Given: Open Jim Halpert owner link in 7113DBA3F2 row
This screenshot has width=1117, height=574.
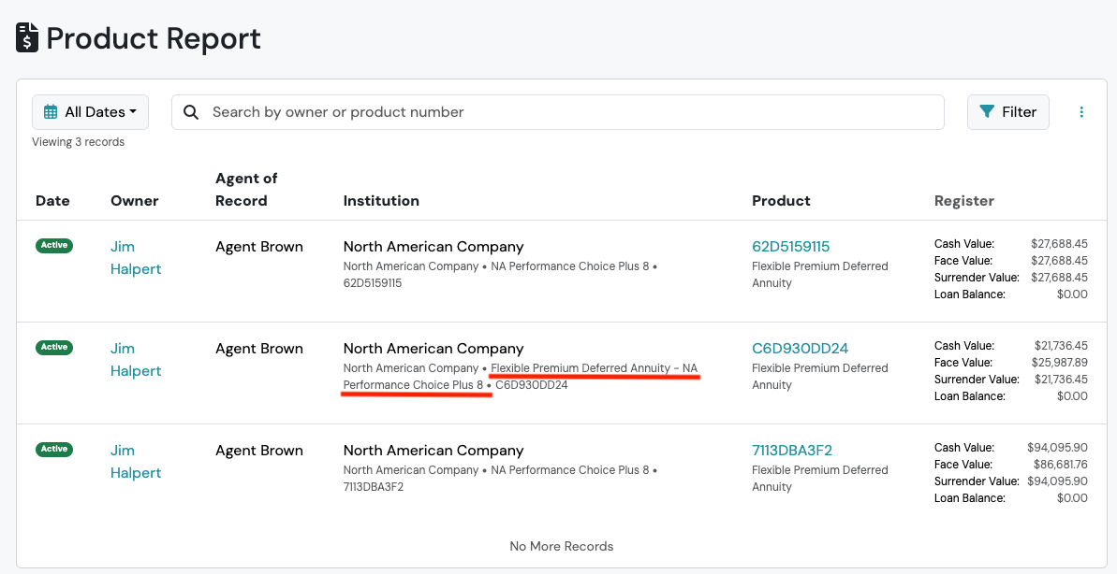Looking at the screenshot, I should pos(136,462).
